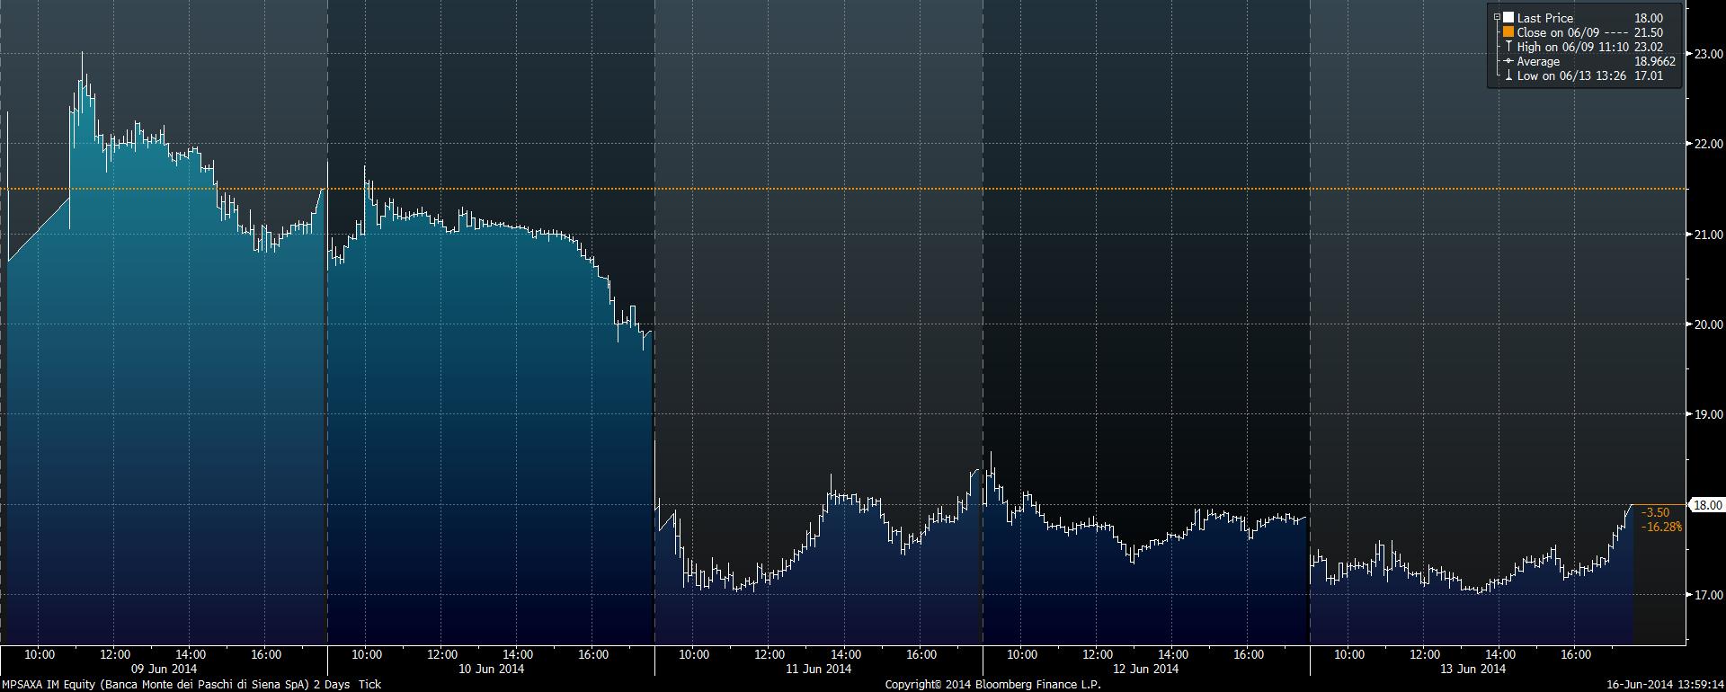Viewport: 1726px width, 692px height.
Task: Click the High marker icon in legend
Action: point(1508,47)
